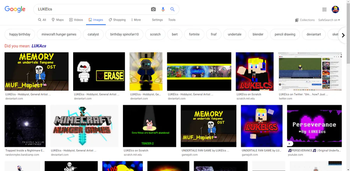Open the dark Sans on yellow thumbnail
Screen dimensions: 350x171
click(146, 72)
